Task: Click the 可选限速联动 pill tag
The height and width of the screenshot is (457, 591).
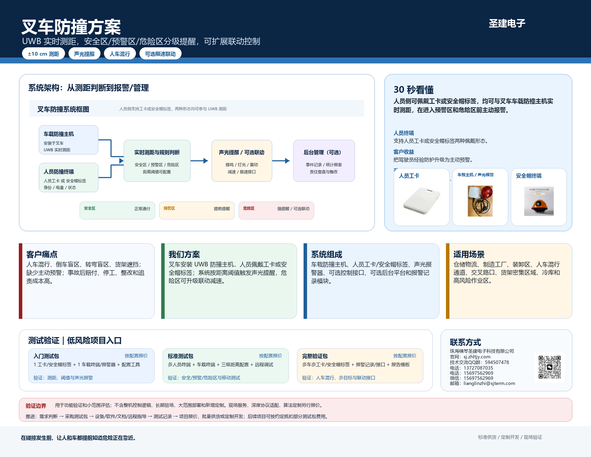Action: pyautogui.click(x=160, y=53)
